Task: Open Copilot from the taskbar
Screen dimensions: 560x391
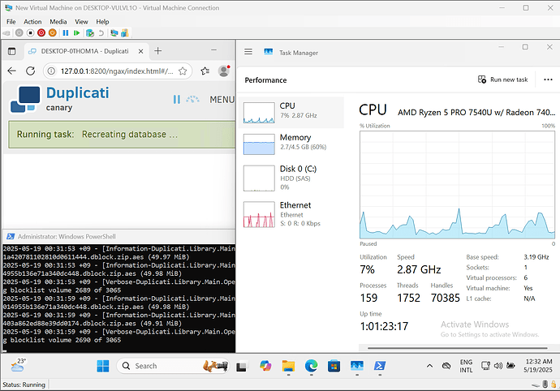Action: coord(265,366)
